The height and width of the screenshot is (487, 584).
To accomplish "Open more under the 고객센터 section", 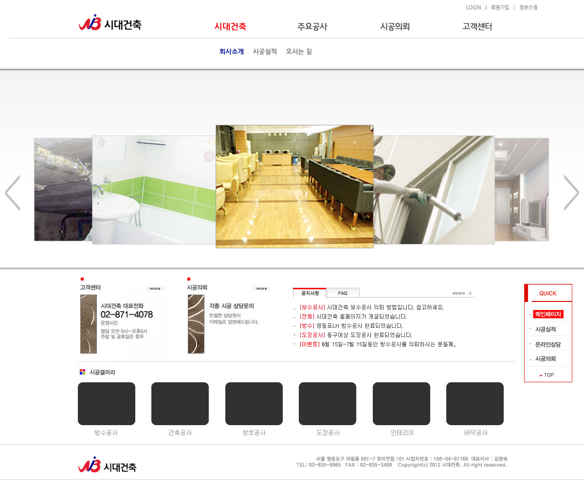I will click(x=155, y=288).
